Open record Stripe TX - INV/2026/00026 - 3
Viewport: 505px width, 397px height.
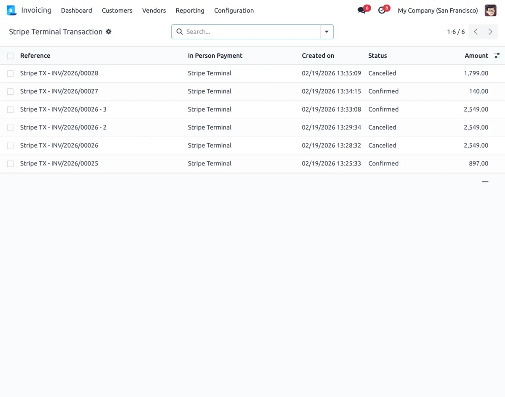click(x=63, y=109)
